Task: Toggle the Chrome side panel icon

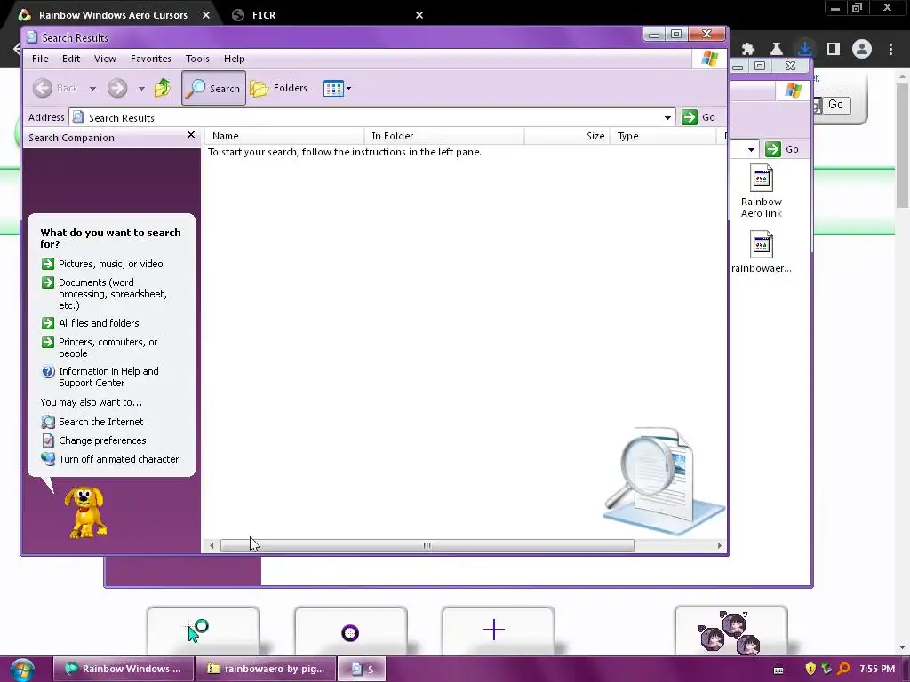Action: [x=834, y=50]
